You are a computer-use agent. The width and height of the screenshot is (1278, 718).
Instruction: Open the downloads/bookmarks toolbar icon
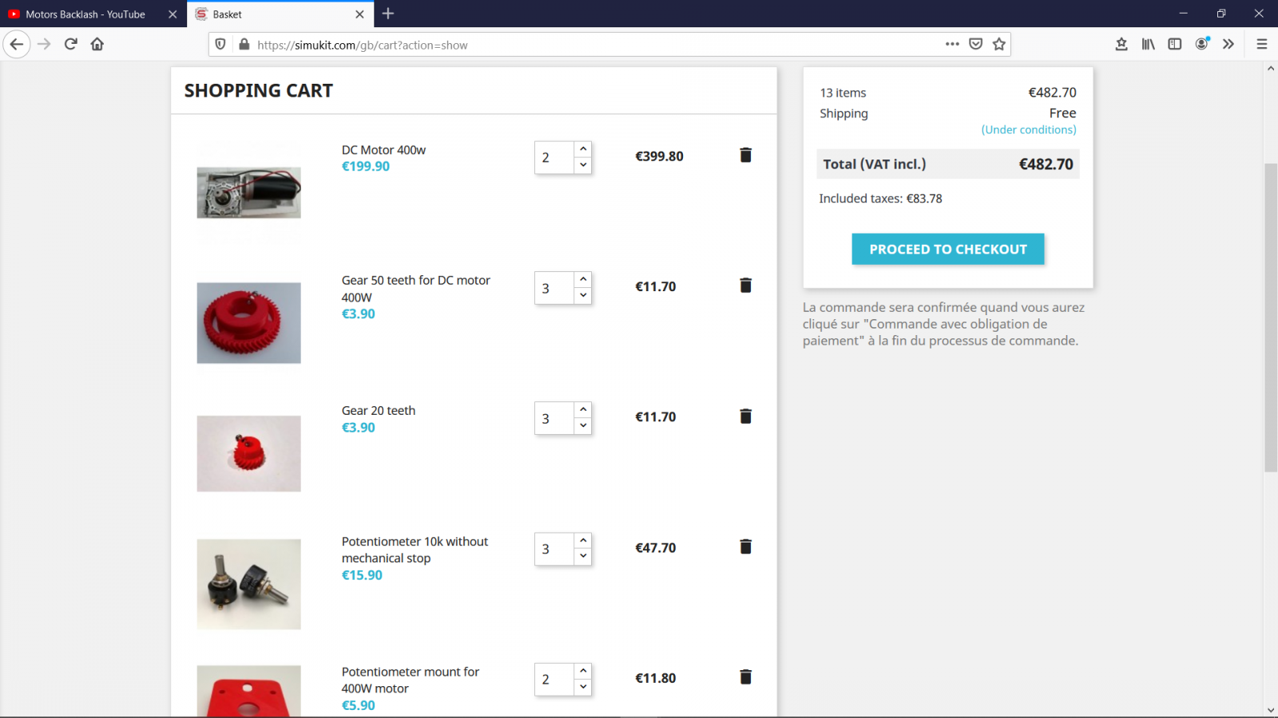pos(1121,44)
